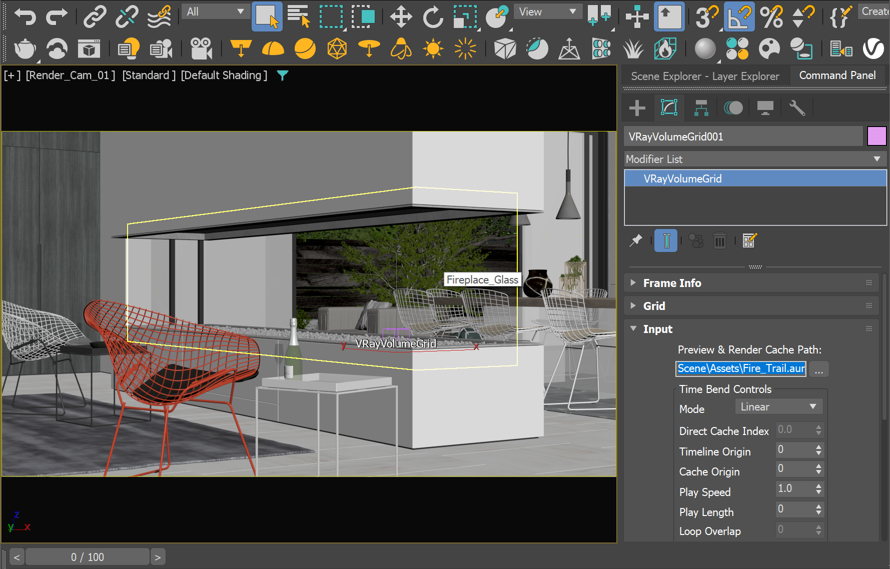Image resolution: width=890 pixels, height=569 pixels.
Task: Toggle show end result button
Action: pos(666,241)
